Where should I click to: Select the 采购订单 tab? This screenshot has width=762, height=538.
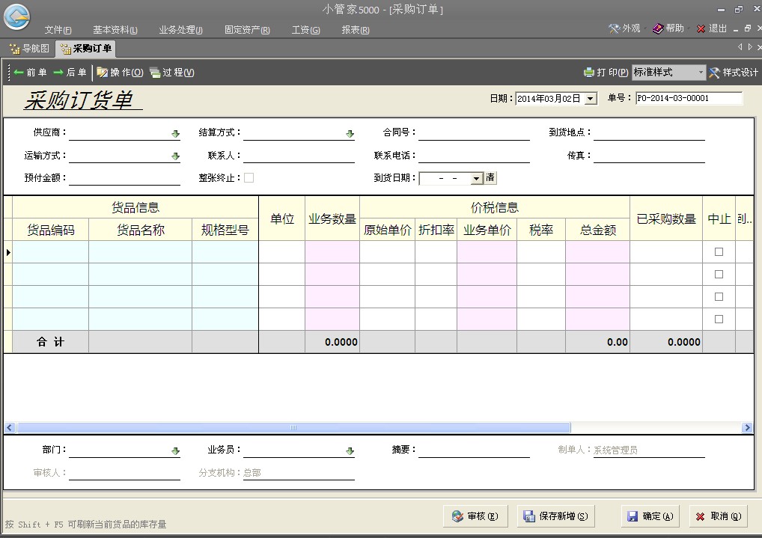pos(86,49)
